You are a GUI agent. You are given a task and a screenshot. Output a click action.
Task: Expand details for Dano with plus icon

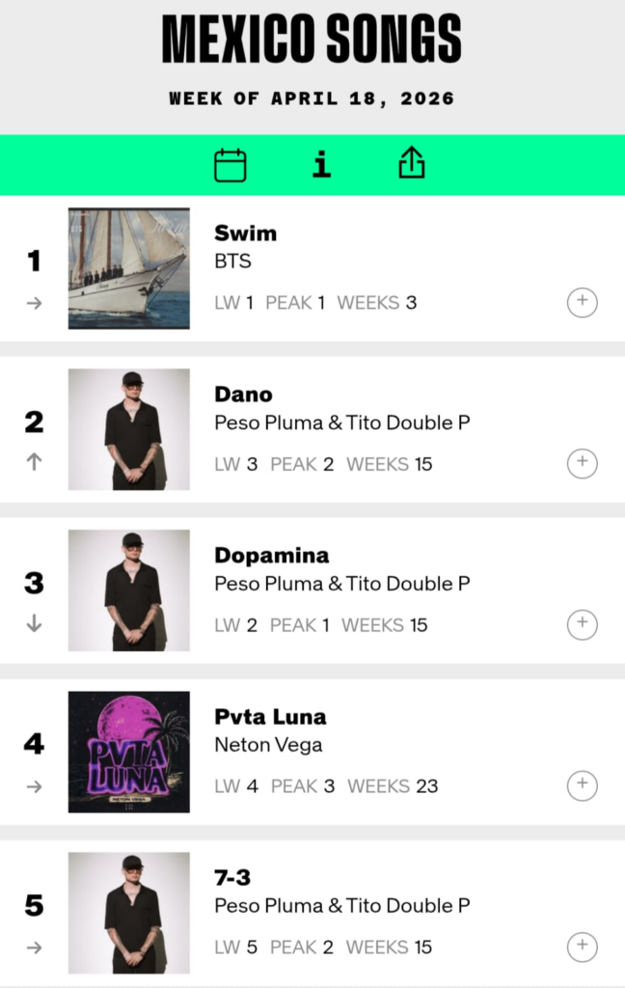[x=582, y=464]
